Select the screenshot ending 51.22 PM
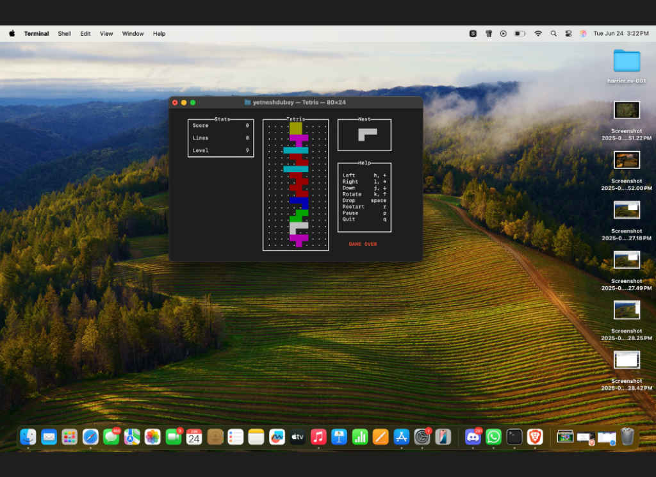Screen dimensions: 656x477 [627, 110]
